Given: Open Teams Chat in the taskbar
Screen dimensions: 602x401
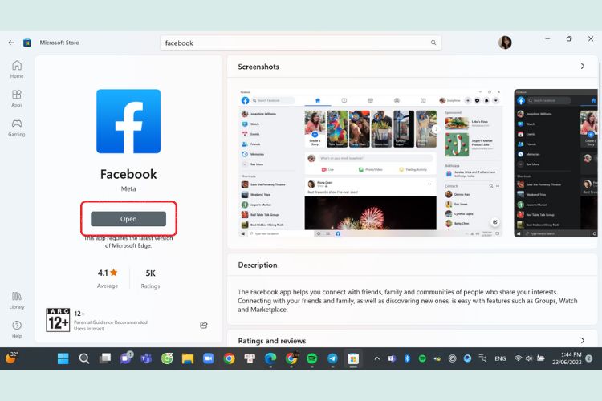Looking at the screenshot, I should pyautogui.click(x=125, y=358).
